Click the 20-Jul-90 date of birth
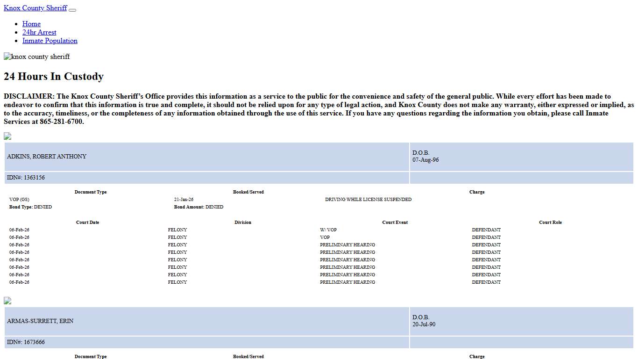The width and height of the screenshot is (638, 359). coord(424,324)
